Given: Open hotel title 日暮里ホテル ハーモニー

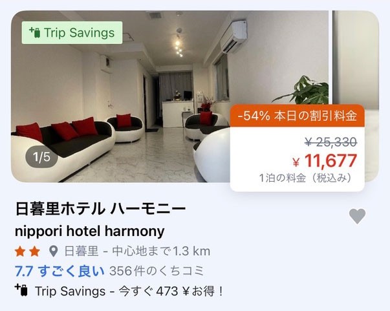Looking at the screenshot, I should (100, 209).
